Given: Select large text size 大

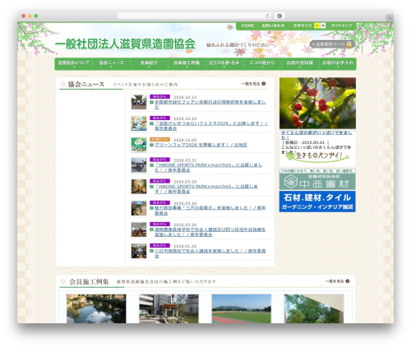Looking at the screenshot, I should click(323, 26).
